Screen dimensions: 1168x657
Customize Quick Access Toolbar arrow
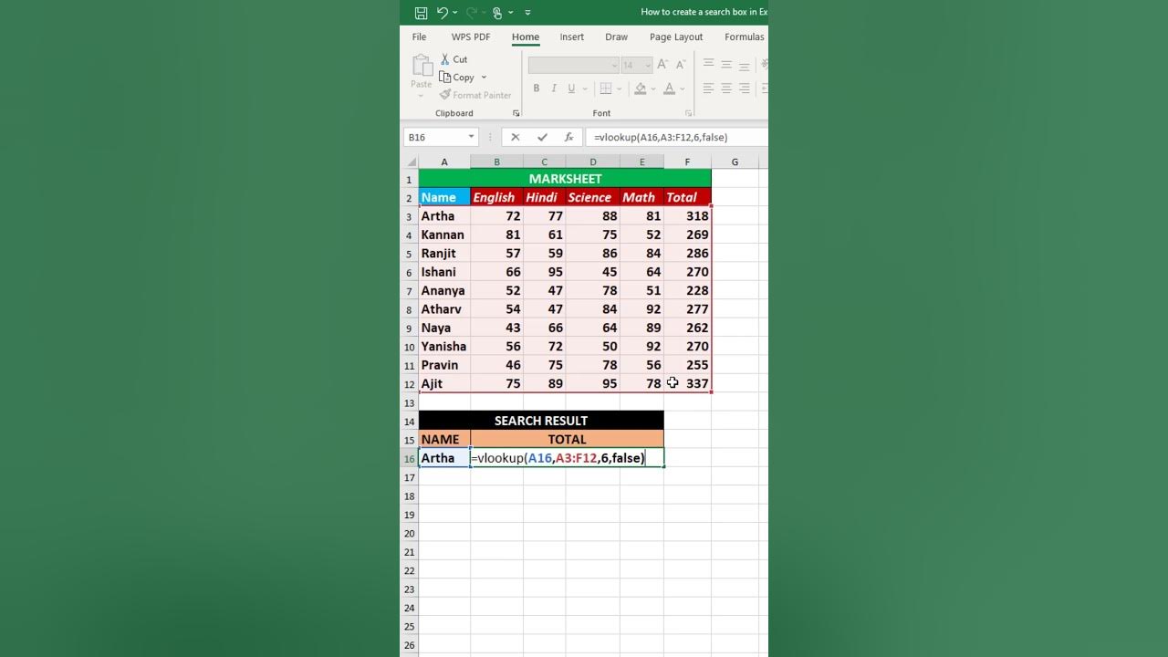tap(527, 13)
